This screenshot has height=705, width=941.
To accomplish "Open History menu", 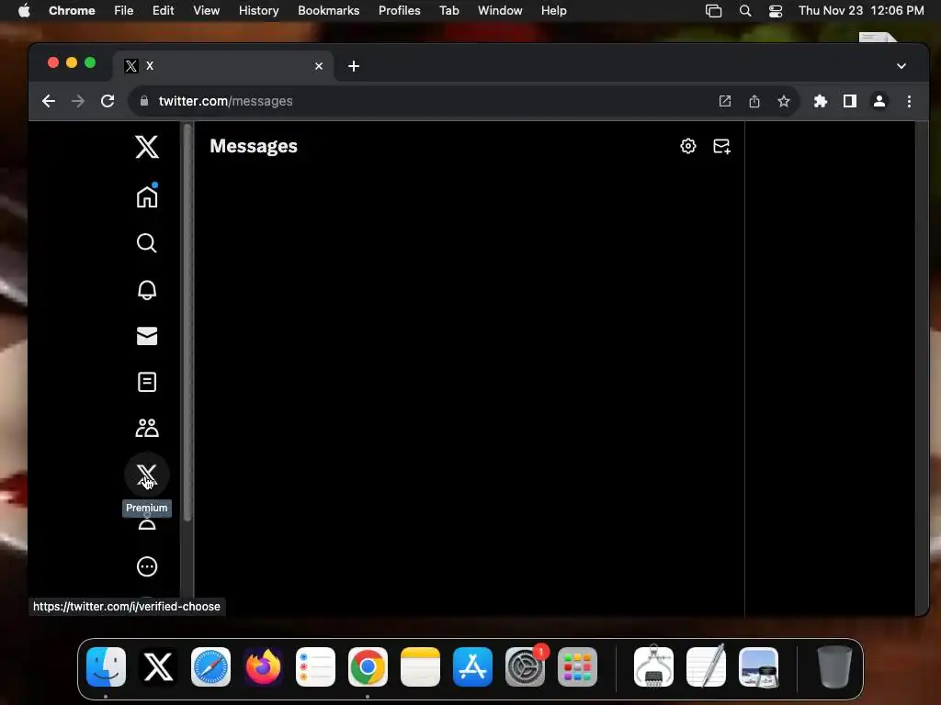I will click(x=258, y=10).
